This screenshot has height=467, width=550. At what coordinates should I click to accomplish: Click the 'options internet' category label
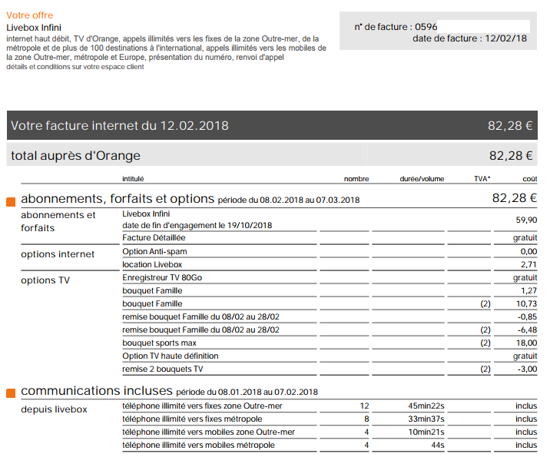(58, 254)
